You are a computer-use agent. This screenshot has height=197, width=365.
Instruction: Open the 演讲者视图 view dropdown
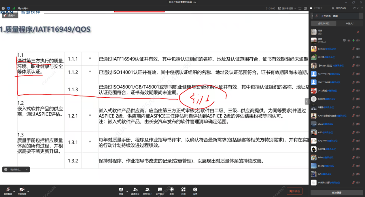pyautogui.click(x=287, y=8)
